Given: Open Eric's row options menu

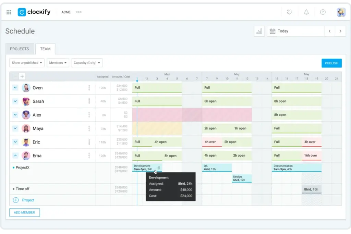Looking at the screenshot, I should click(89, 142).
